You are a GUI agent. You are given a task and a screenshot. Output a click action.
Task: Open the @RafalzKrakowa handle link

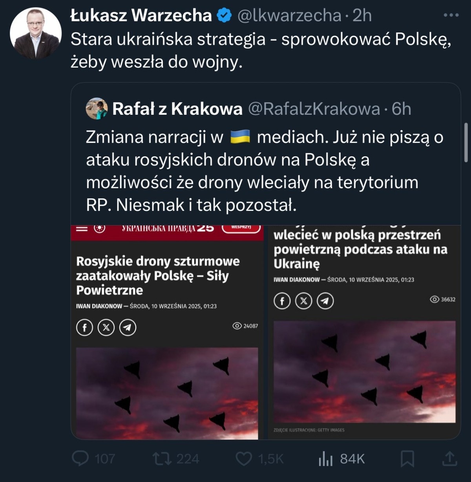(314, 109)
